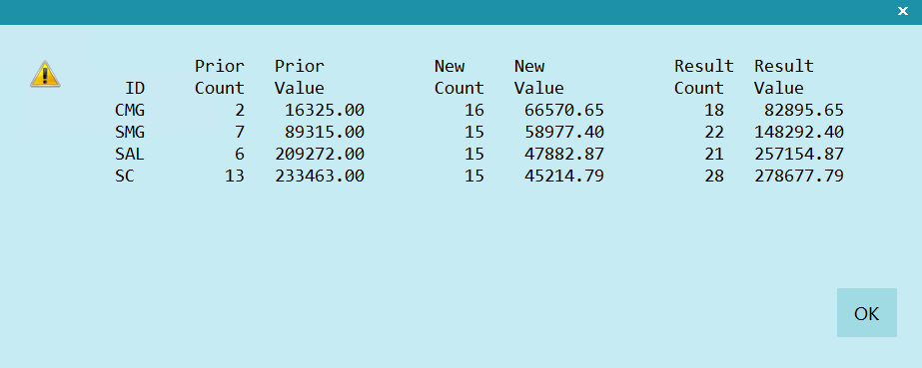922x368 pixels.
Task: Select the CMG row ID
Action: [x=130, y=110]
